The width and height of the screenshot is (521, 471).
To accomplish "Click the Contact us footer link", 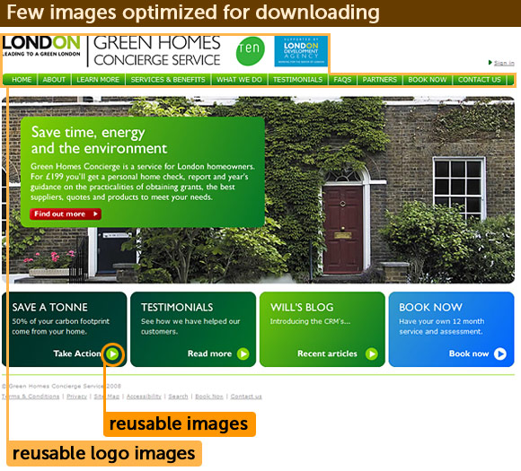I will coord(246,397).
